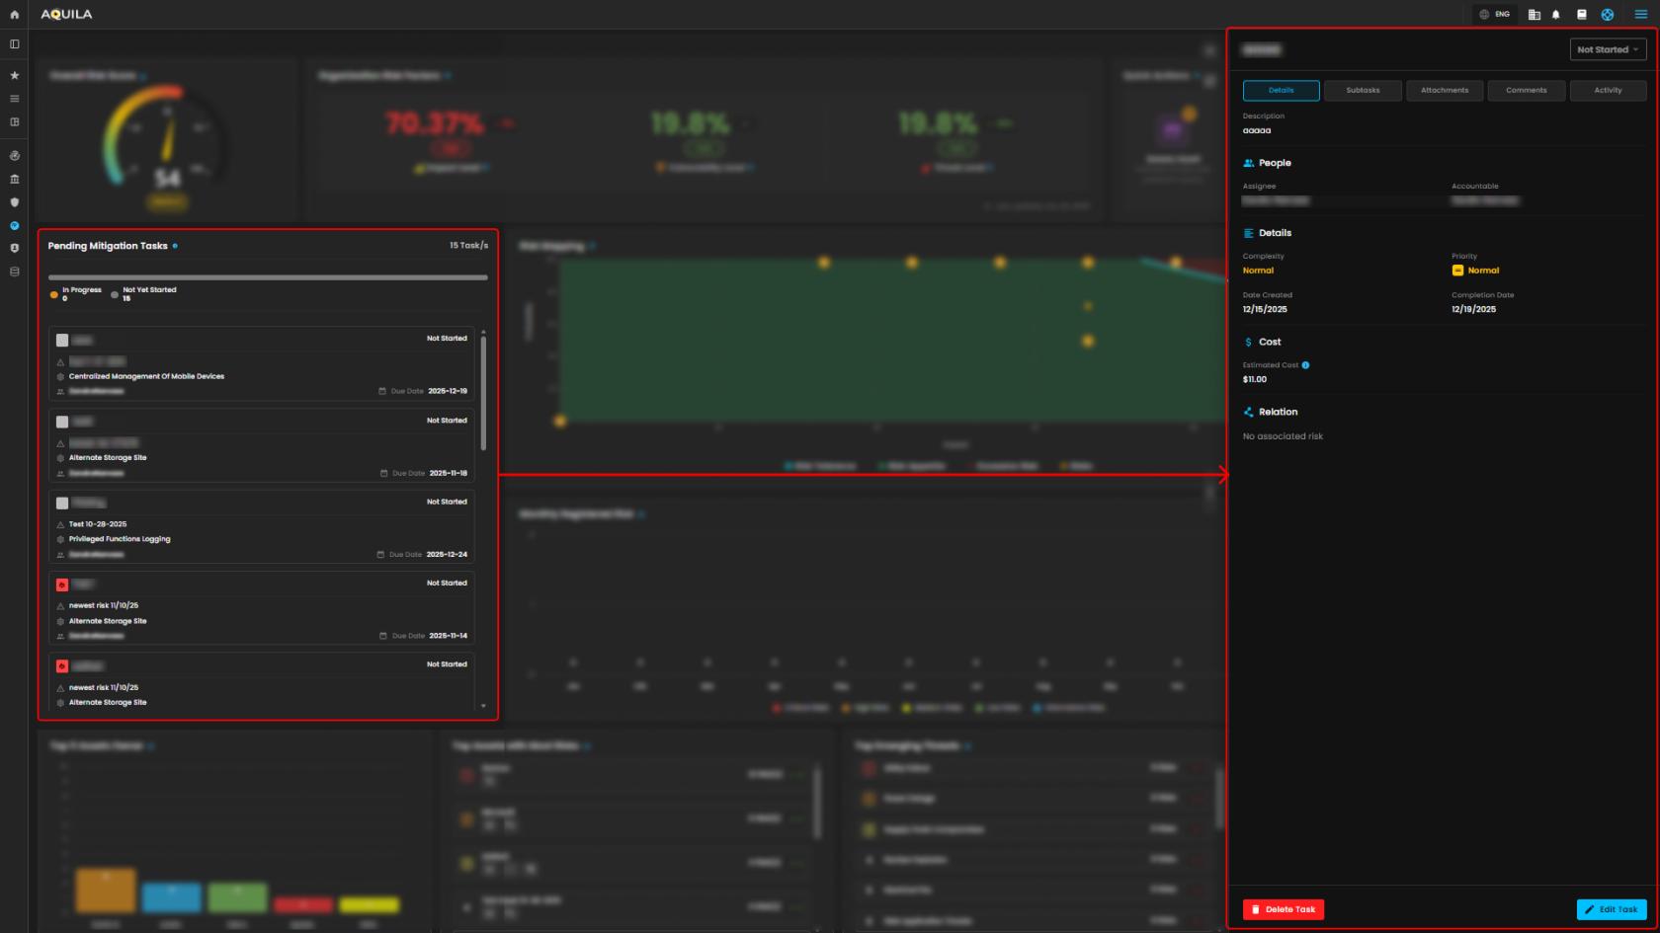Open the blue help lifebuoy icon
This screenshot has height=933, width=1660.
point(1608,15)
